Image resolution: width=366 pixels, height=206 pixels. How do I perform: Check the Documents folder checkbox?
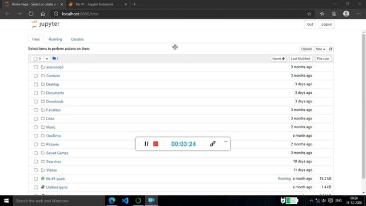35,93
